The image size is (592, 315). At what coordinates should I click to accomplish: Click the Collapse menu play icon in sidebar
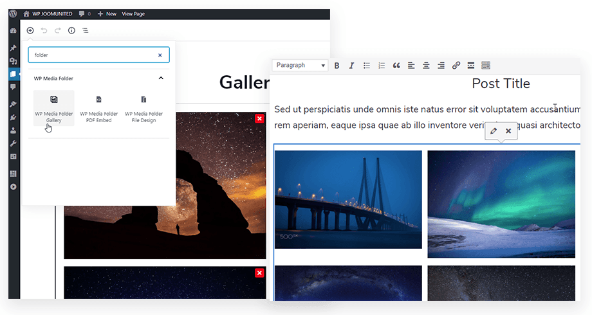tap(14, 186)
